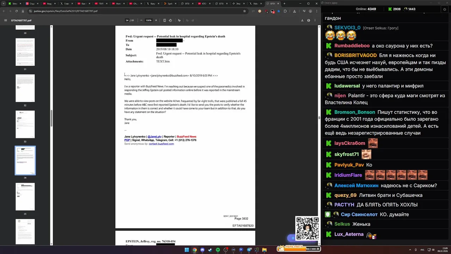The height and width of the screenshot is (254, 451).
Task: Open page 35 thumbnail
Action: click(x=25, y=196)
